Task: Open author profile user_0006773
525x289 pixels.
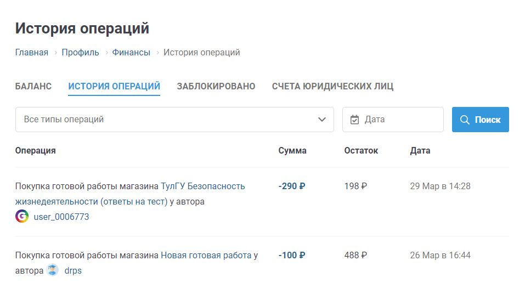Action: tap(61, 217)
